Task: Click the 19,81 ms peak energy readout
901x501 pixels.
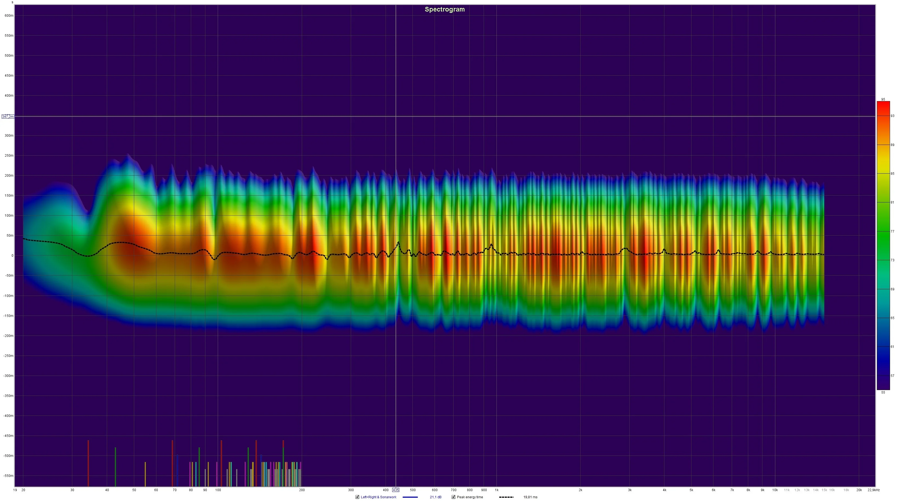Action: click(x=530, y=497)
